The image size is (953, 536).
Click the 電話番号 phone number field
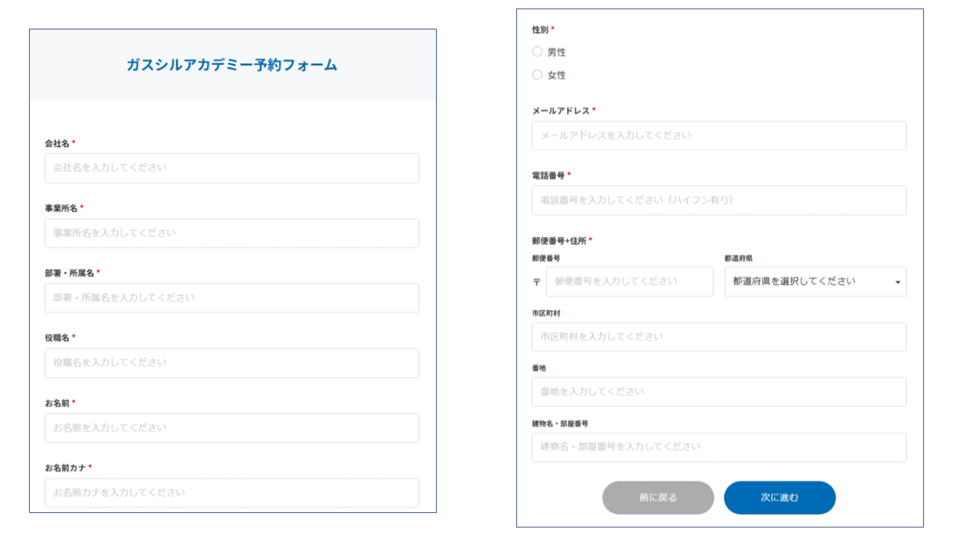click(x=718, y=200)
